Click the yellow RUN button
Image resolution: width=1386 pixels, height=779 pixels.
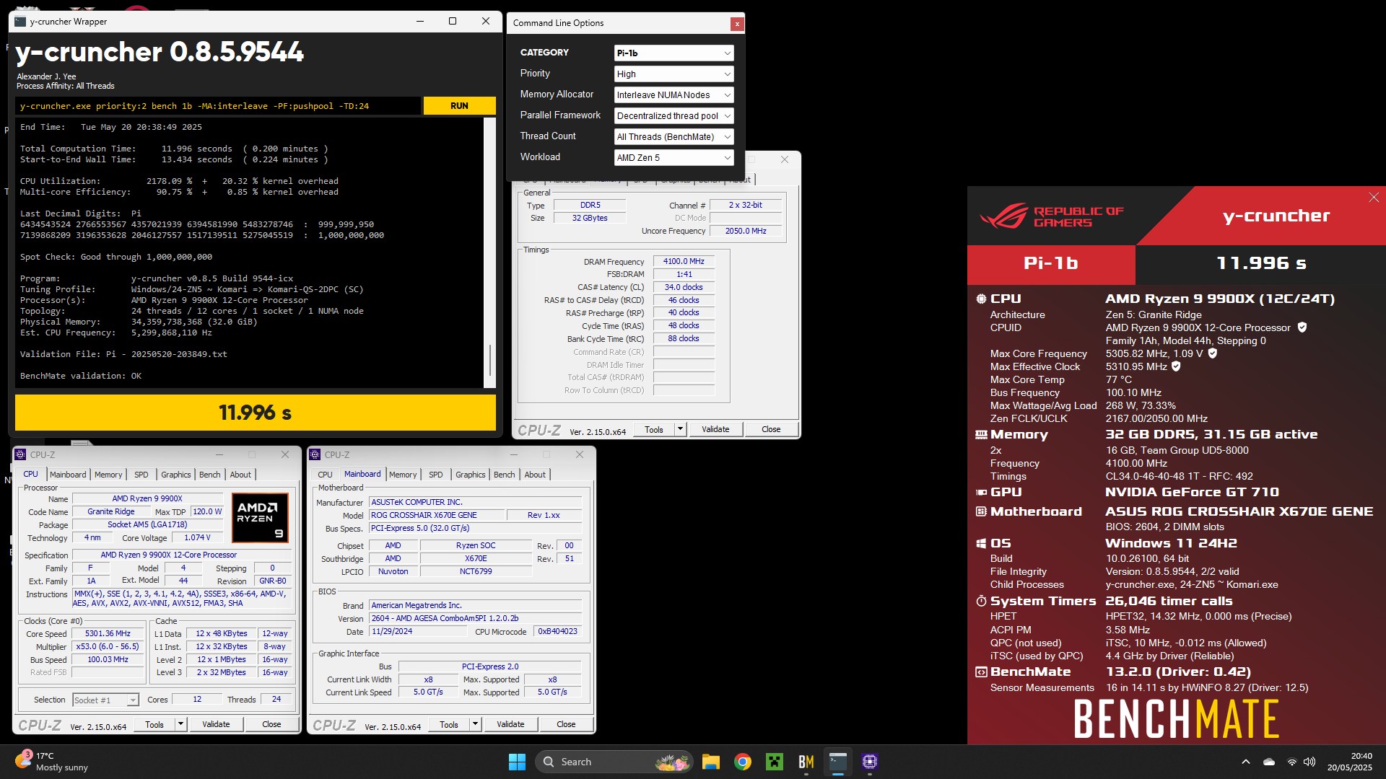pos(459,106)
